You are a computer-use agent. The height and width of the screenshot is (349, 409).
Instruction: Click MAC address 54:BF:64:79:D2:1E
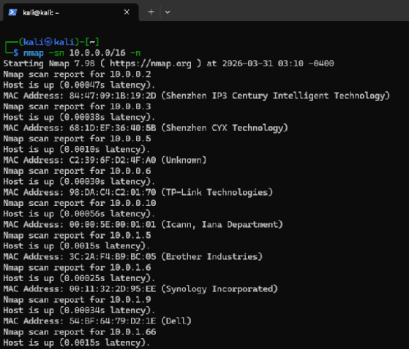tap(113, 321)
